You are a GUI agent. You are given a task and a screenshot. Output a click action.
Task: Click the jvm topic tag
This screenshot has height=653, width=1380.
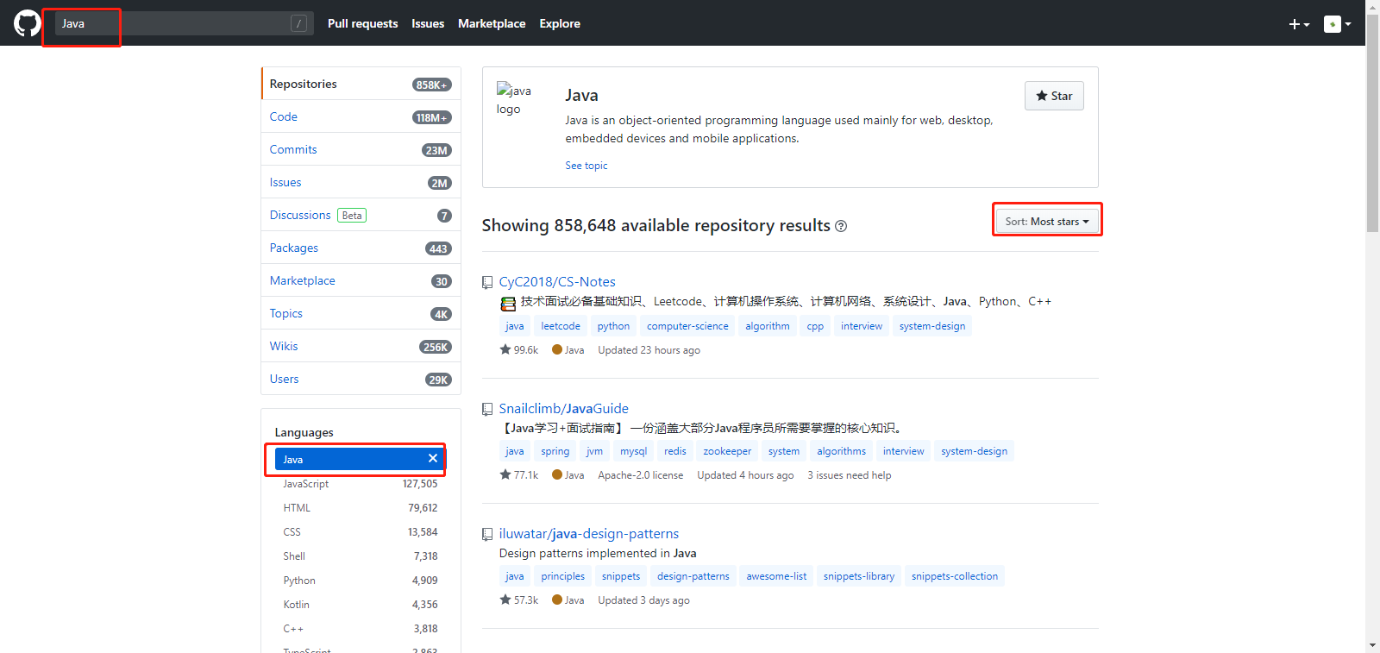(595, 451)
